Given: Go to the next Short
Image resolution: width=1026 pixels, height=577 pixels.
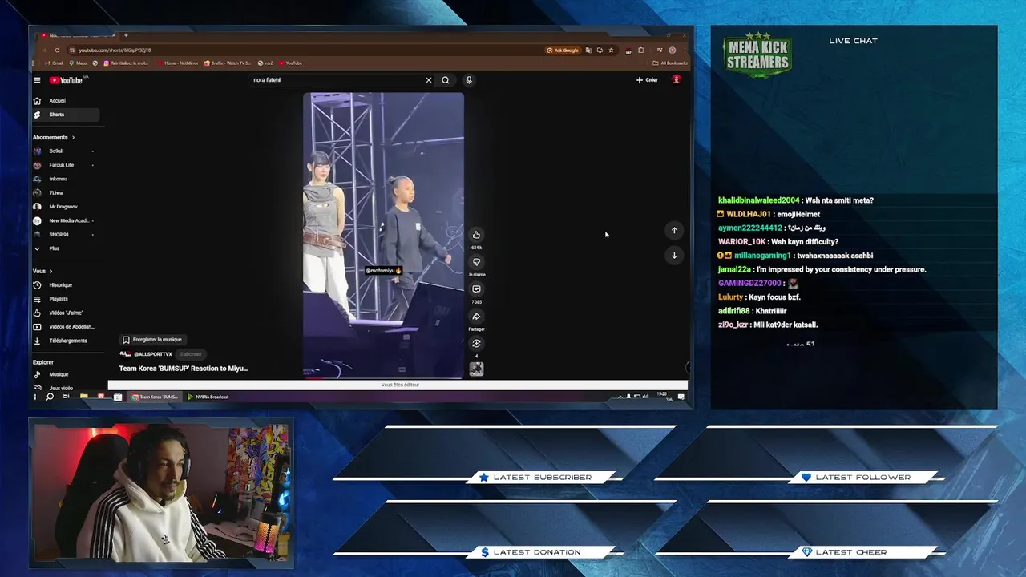Looking at the screenshot, I should pyautogui.click(x=674, y=256).
